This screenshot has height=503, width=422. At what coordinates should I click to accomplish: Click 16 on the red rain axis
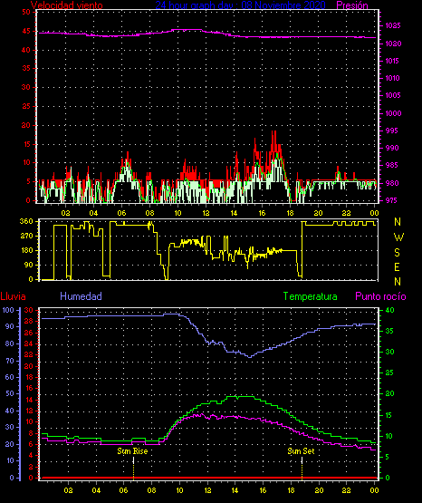point(29,388)
